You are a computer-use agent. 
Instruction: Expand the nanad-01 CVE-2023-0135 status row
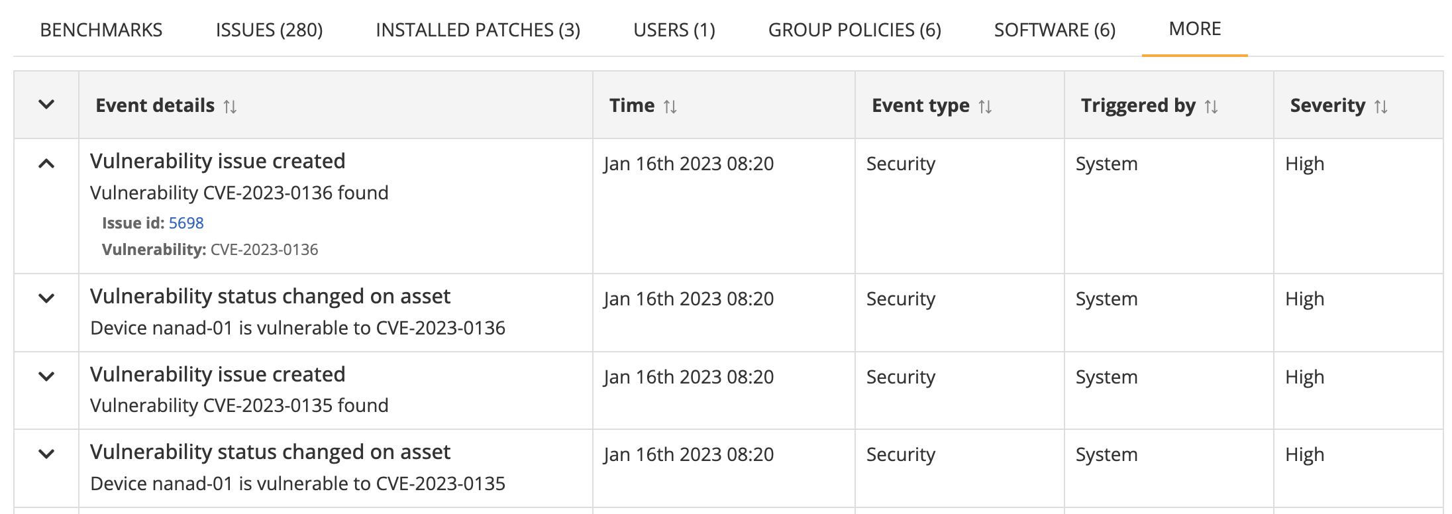pos(46,454)
